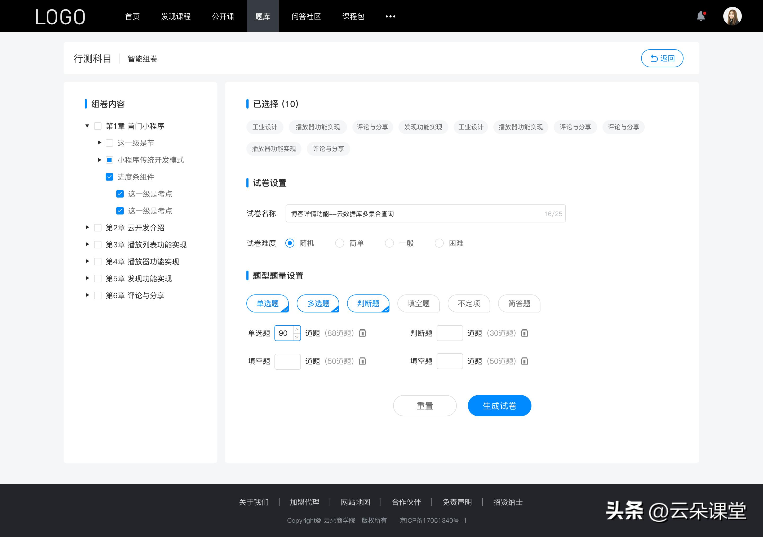Collapse the 第1章 首门小程序 tree node
The width and height of the screenshot is (763, 537).
[x=87, y=126]
